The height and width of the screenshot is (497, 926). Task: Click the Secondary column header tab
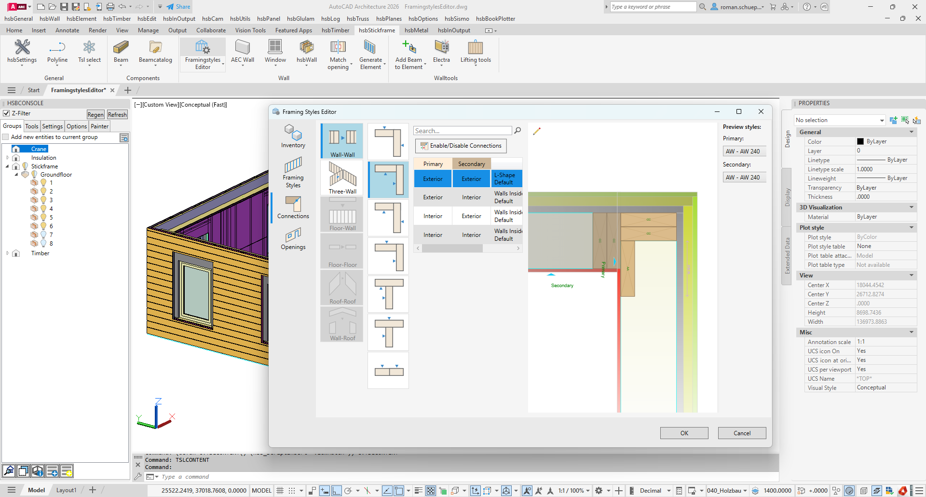[471, 164]
